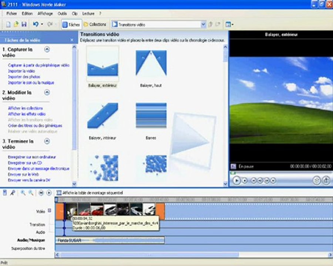Save project with the floppy disk icon
Image resolution: width=333 pixels, height=266 pixels.
[x=24, y=24]
